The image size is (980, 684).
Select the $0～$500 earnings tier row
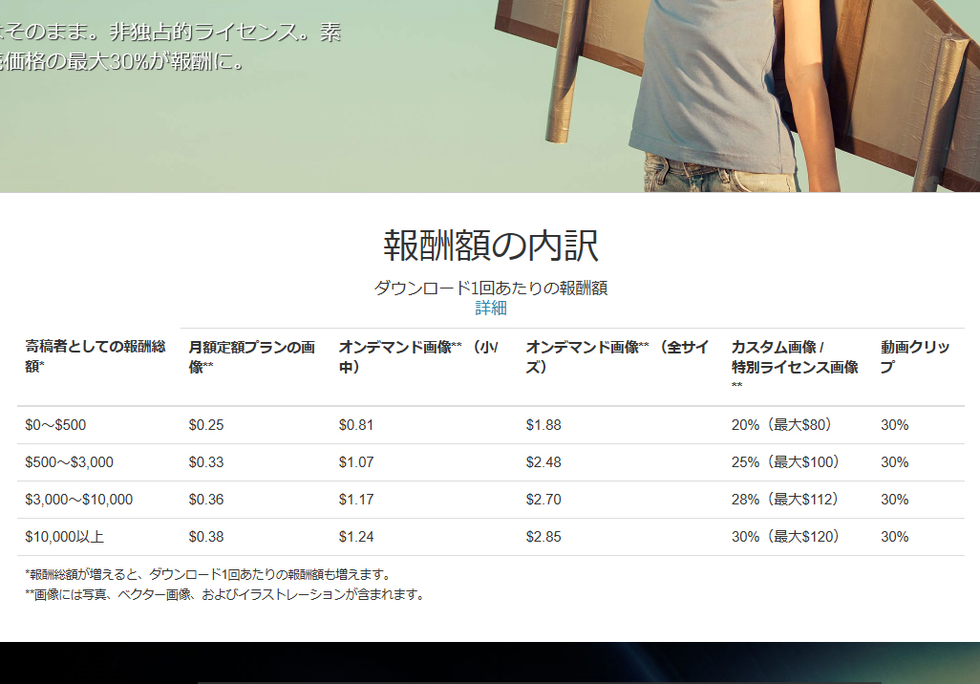53,425
